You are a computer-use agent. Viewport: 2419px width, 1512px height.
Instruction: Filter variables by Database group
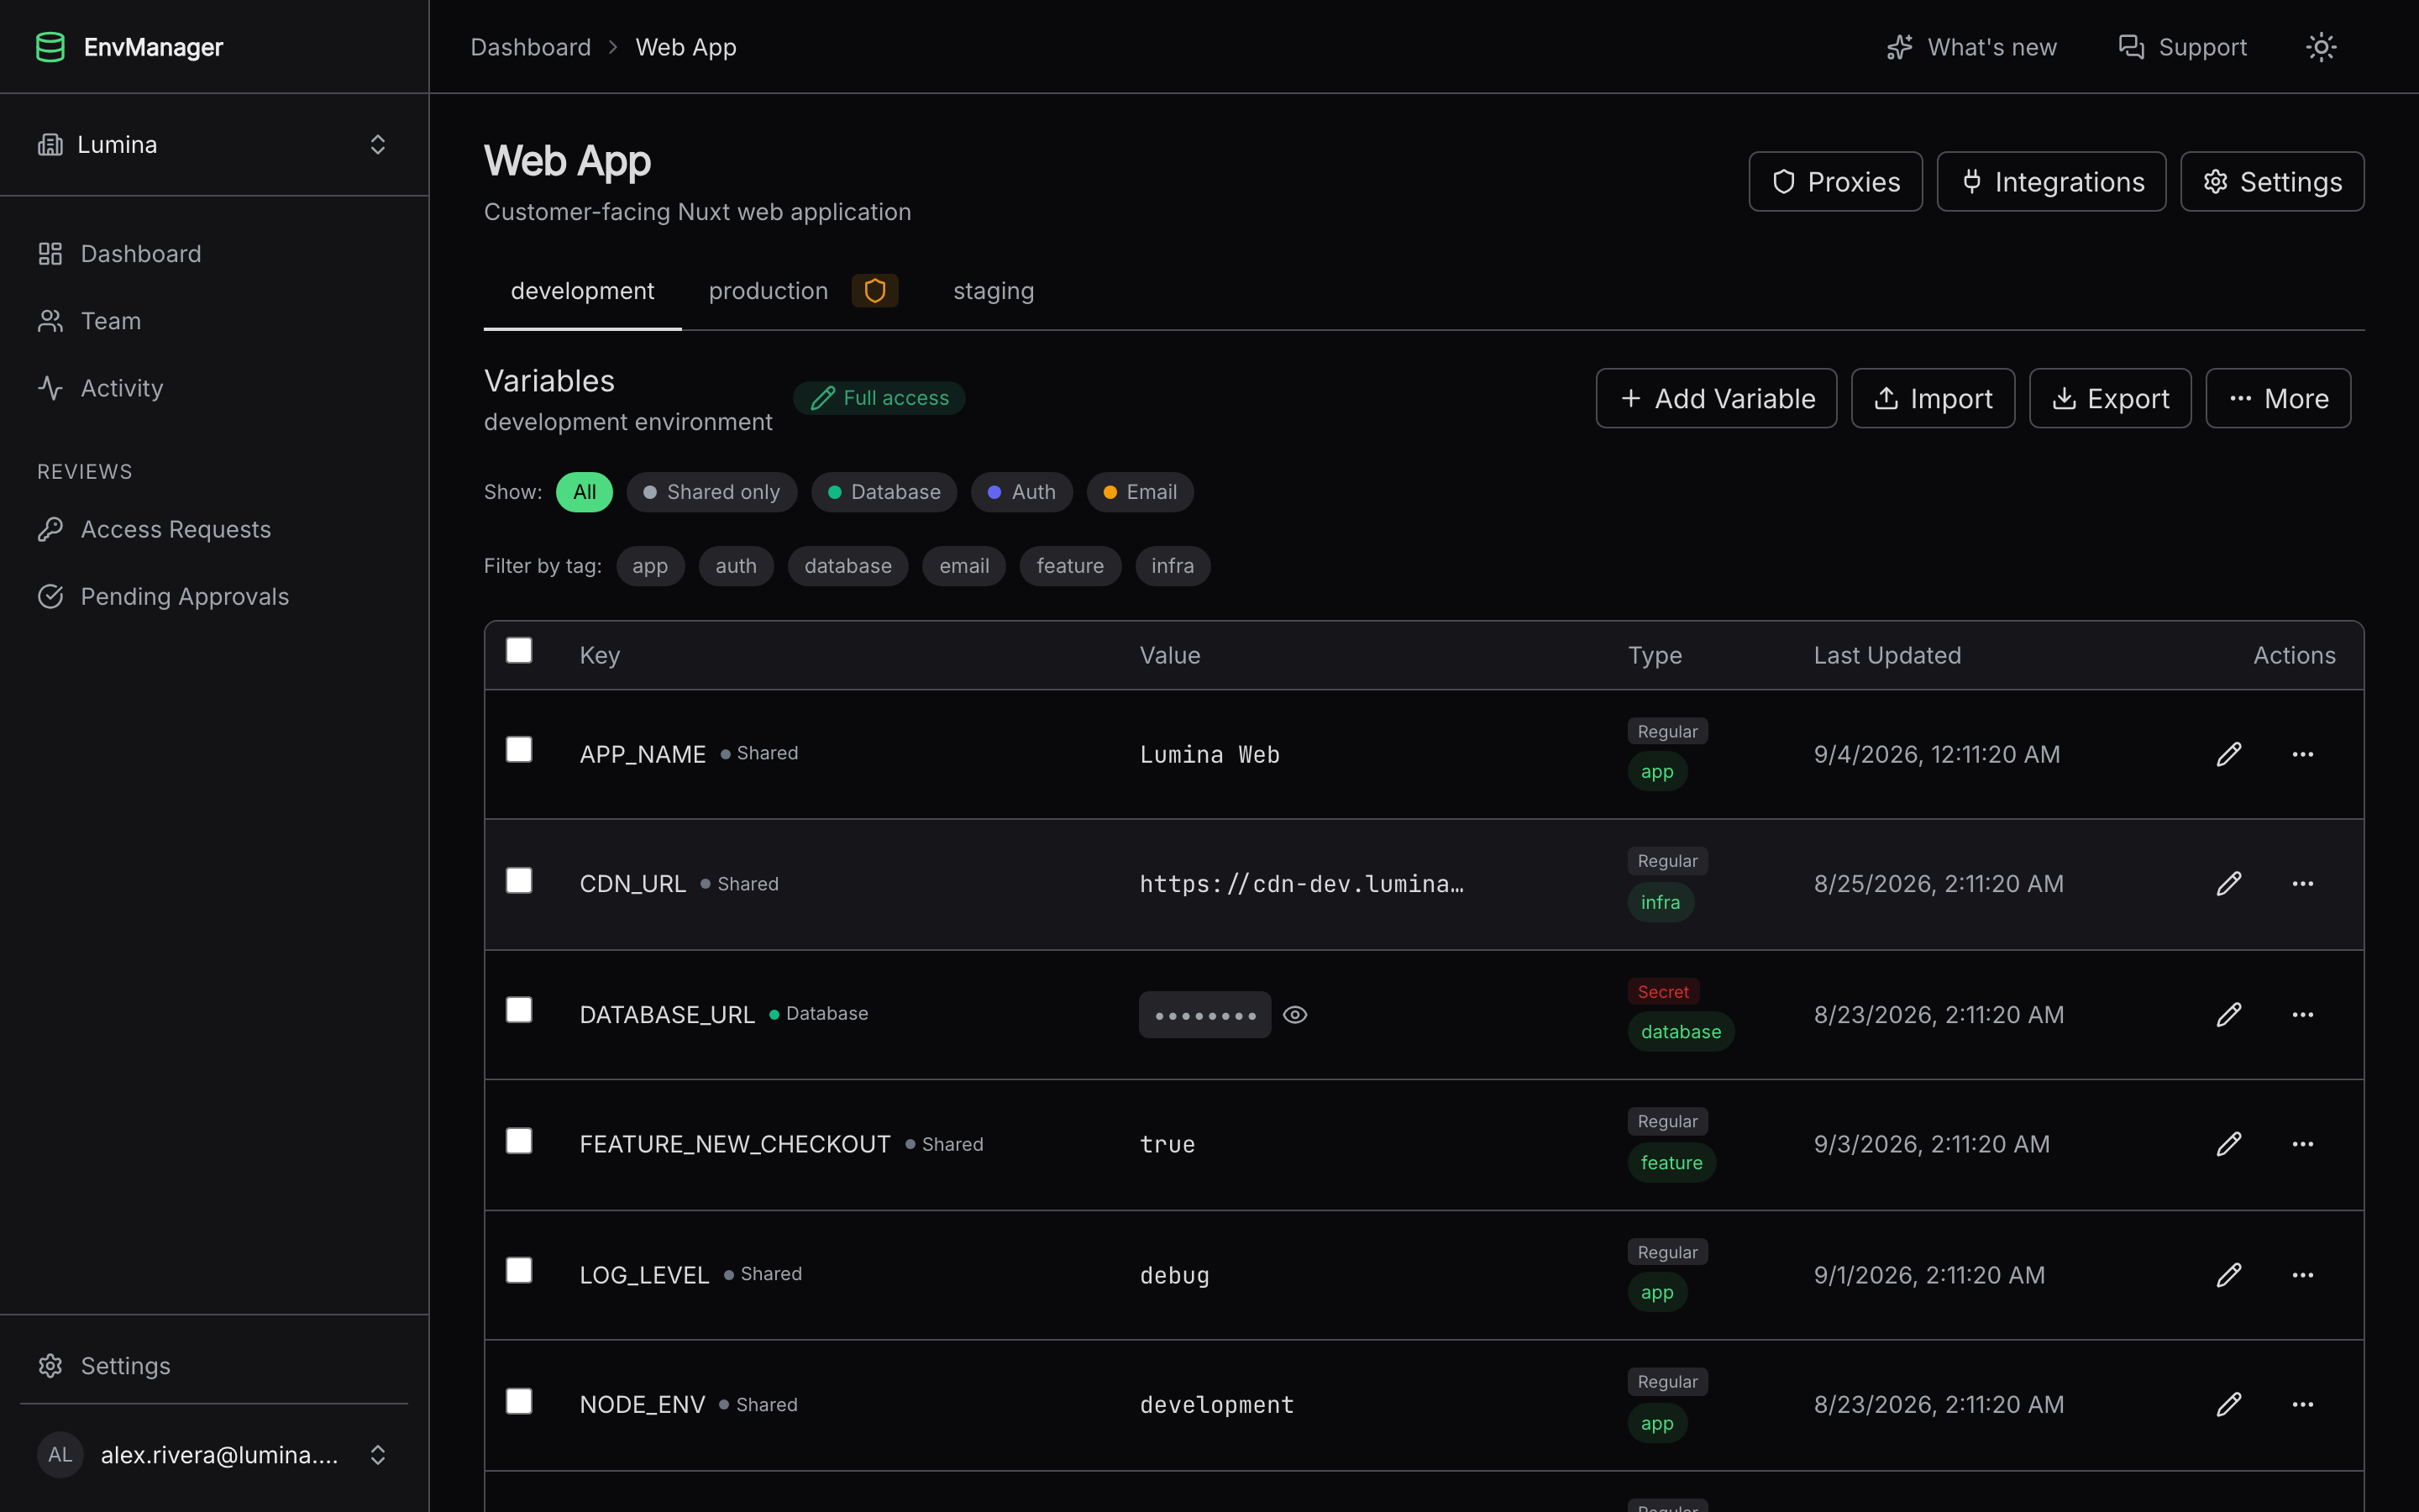[884, 492]
